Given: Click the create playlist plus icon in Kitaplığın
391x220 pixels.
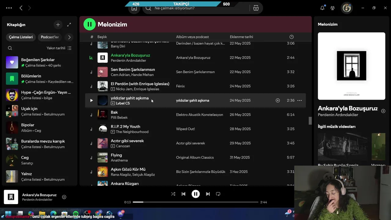Looking at the screenshot, I should click(x=58, y=25).
